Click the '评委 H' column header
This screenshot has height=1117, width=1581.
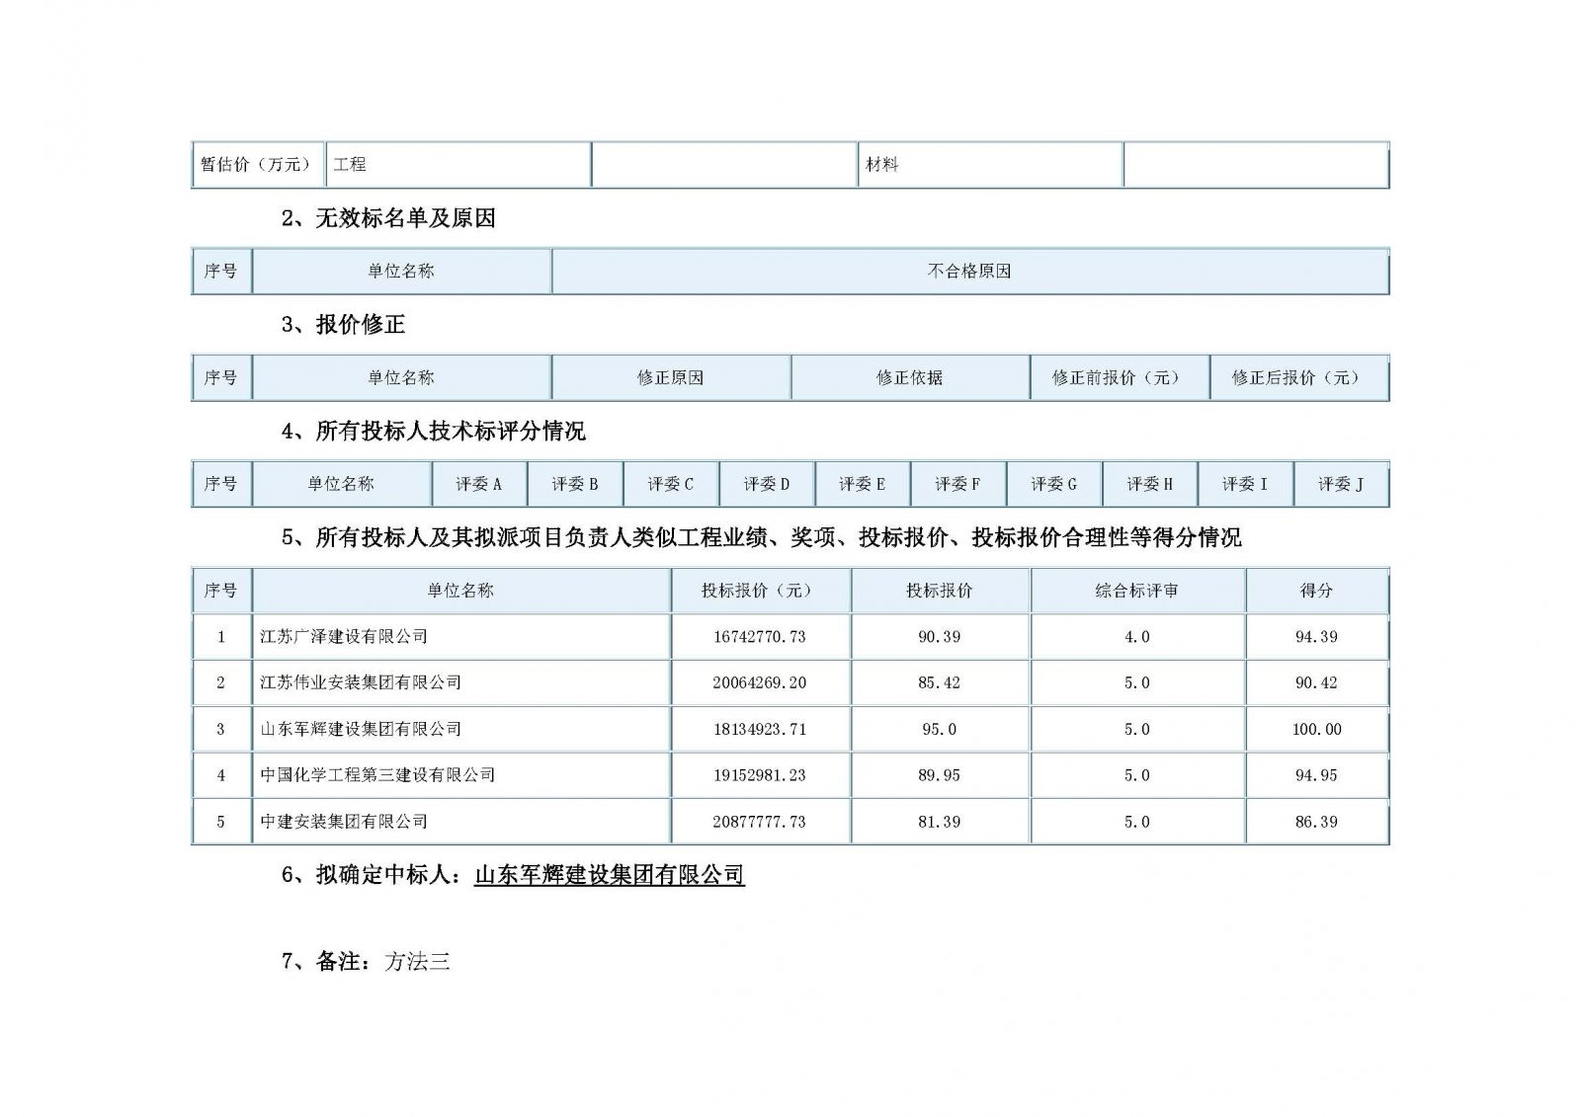1150,485
